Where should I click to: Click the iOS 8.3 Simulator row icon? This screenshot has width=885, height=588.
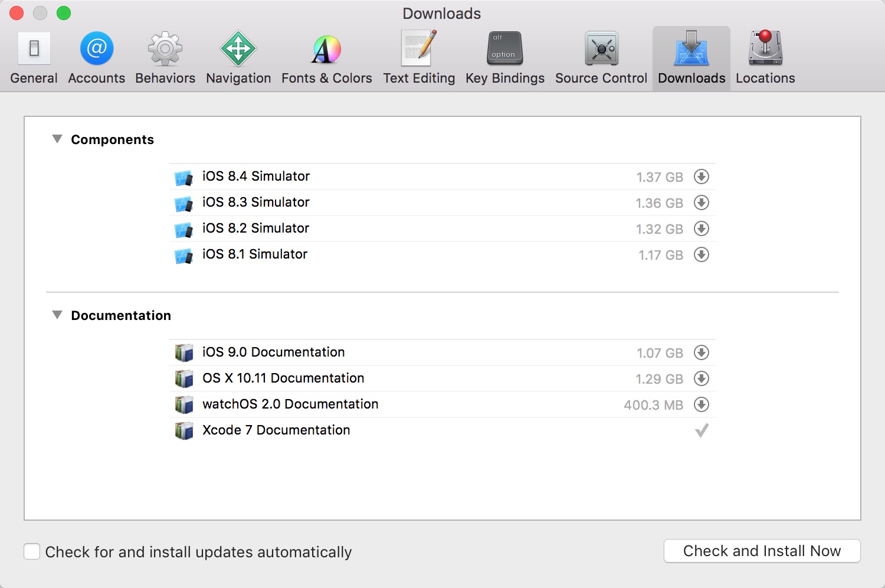[184, 203]
